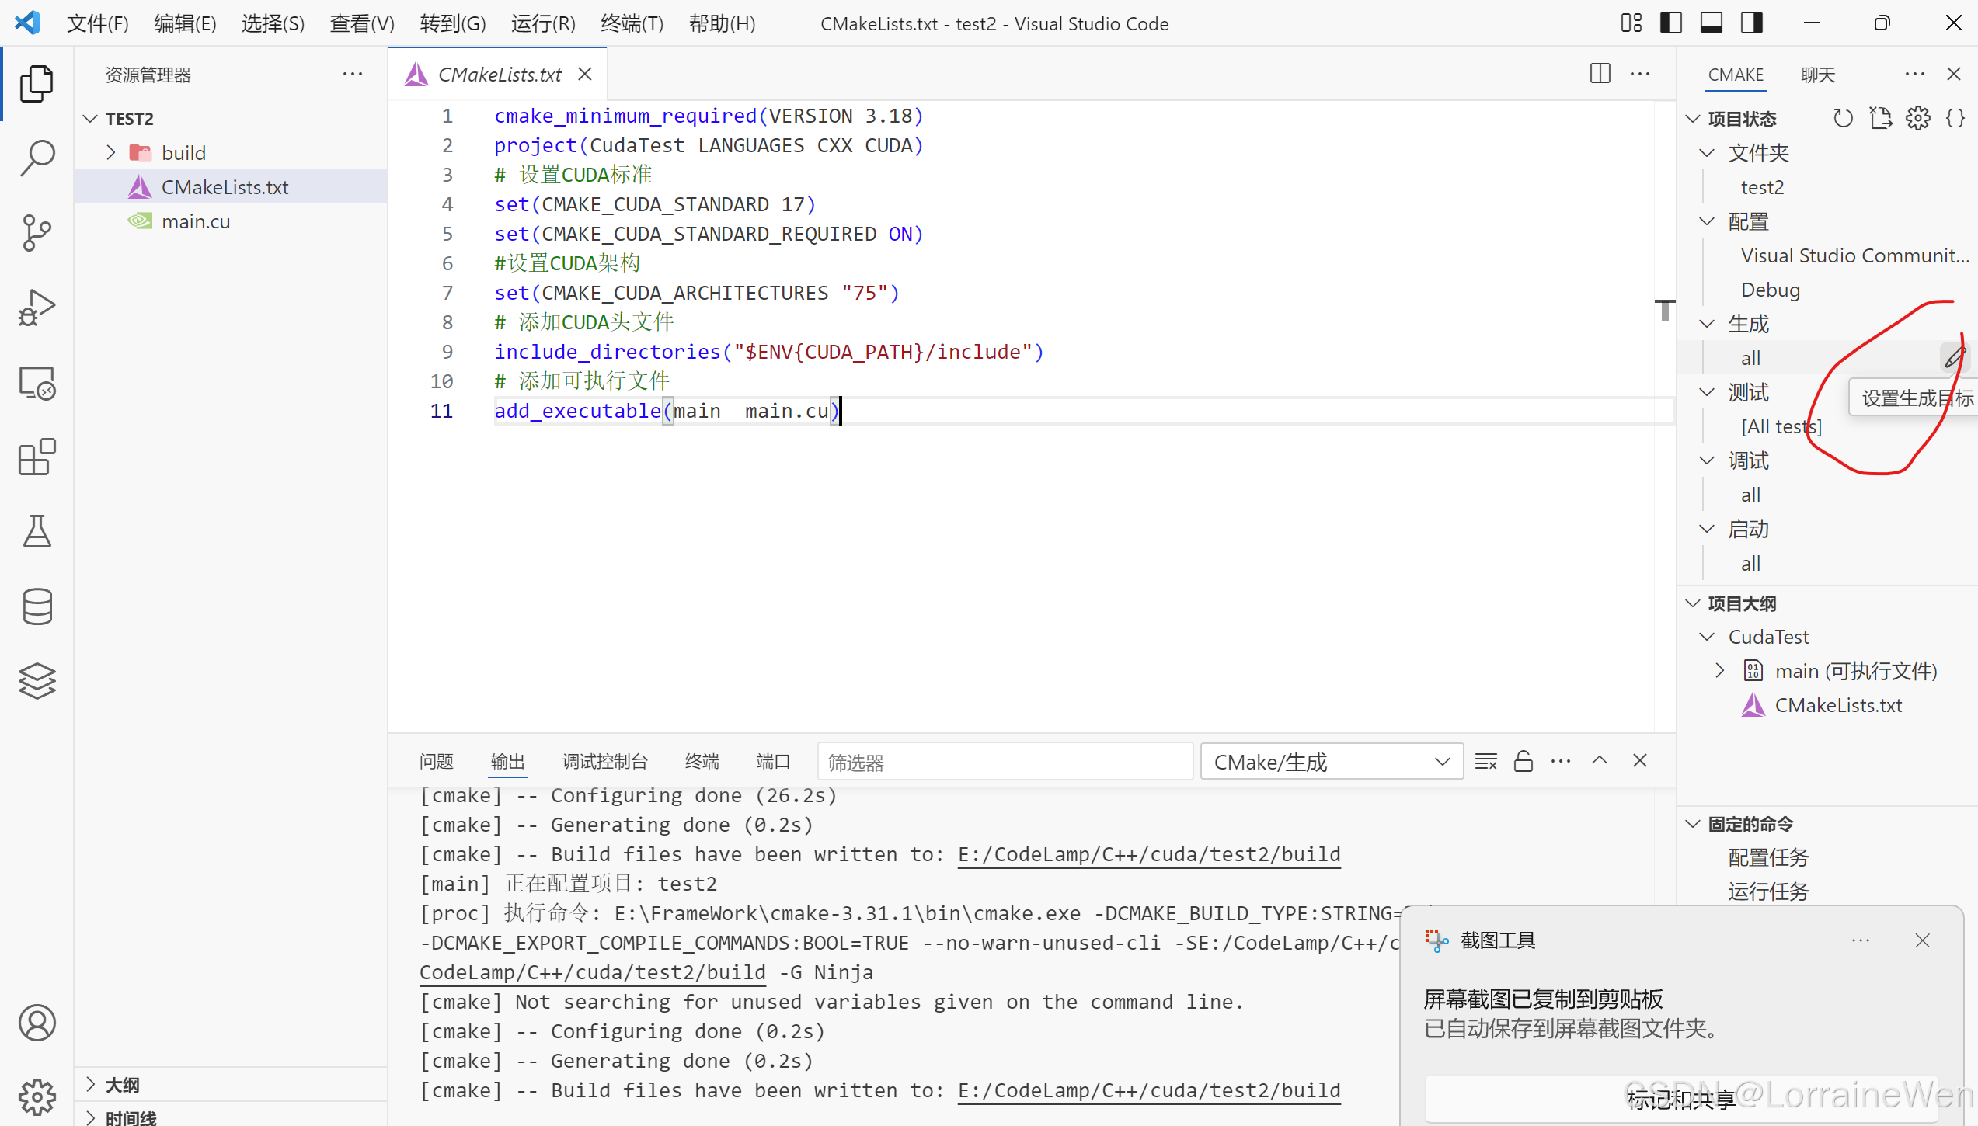The image size is (1978, 1126).
Task: Click the 配置任务 pinned command
Action: [x=1768, y=857]
